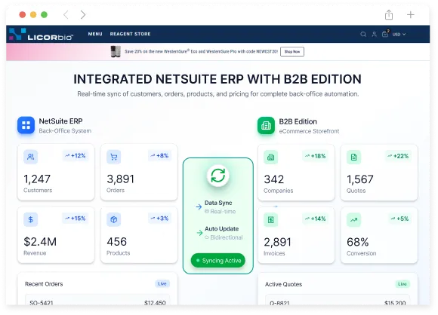438x315 pixels.
Task: Click the browser back arrow
Action: pyautogui.click(x=66, y=14)
